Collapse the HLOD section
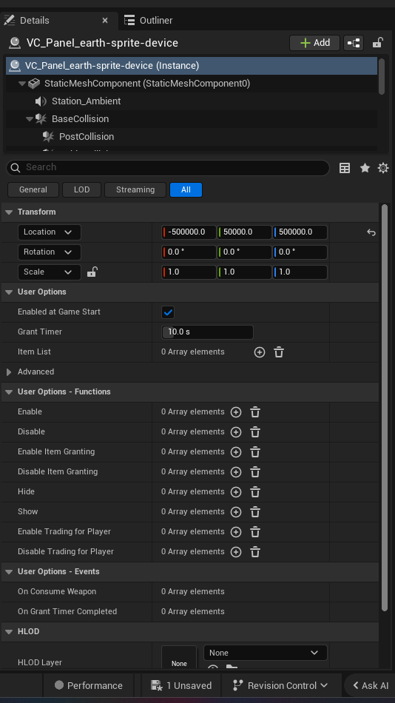395x703 pixels. (x=9, y=632)
